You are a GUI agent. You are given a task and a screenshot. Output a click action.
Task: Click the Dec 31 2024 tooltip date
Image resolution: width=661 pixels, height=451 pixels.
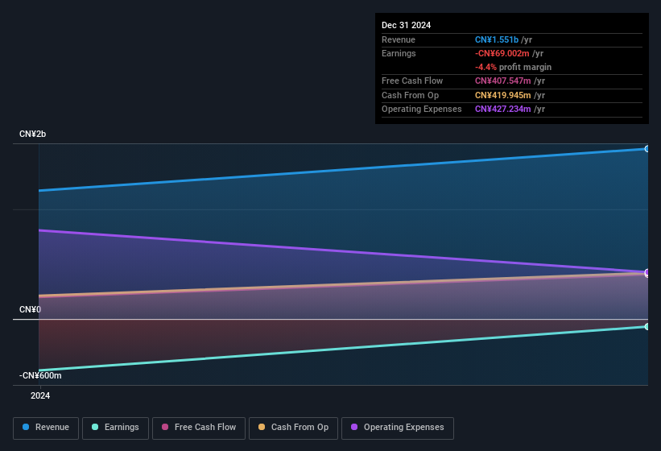click(406, 25)
